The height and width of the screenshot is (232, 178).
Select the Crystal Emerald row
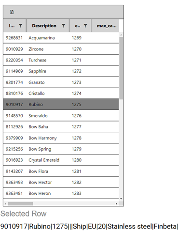(x=61, y=160)
